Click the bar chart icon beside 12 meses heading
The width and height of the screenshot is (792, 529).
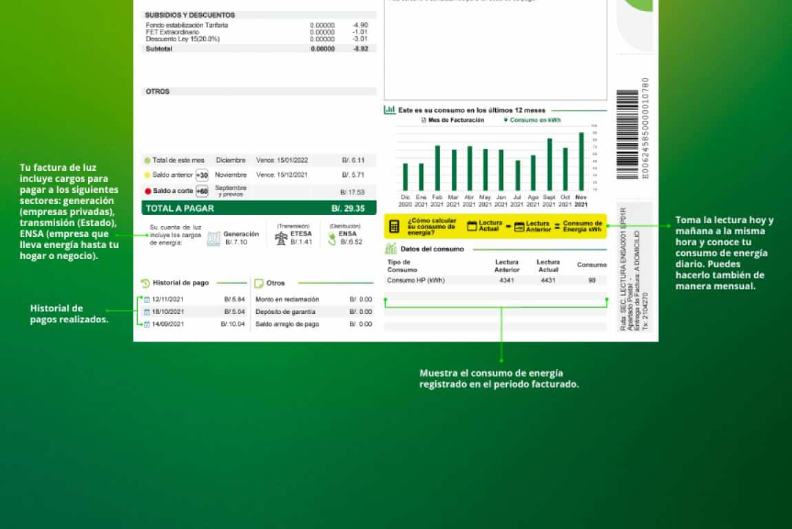click(390, 110)
